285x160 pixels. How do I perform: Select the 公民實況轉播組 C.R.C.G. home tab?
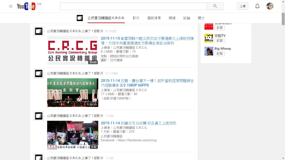coord(106,18)
